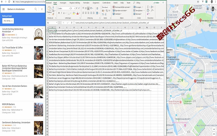Screen dimensions: 217x136
Task: Toggle align right in Excel ribbon
Action: (x=88, y=13)
